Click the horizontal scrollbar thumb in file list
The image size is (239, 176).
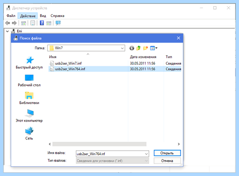pos(99,144)
